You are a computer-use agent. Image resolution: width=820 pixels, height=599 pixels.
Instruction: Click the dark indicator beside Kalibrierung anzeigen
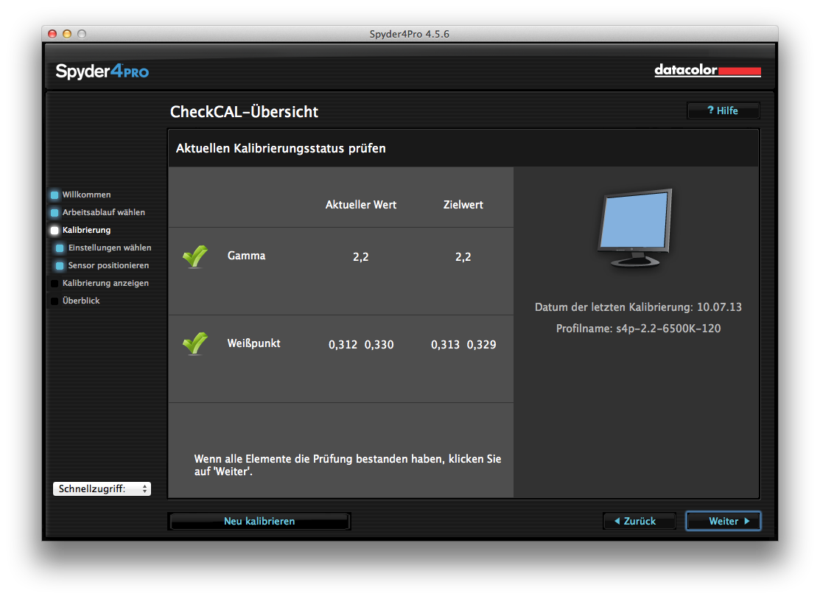coord(55,284)
